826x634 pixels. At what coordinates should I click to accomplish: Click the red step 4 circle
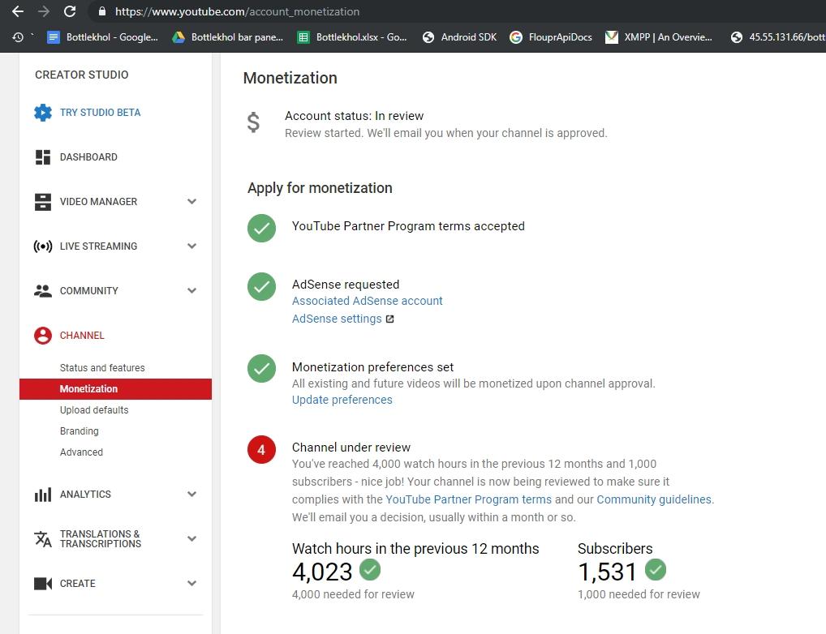tap(262, 450)
